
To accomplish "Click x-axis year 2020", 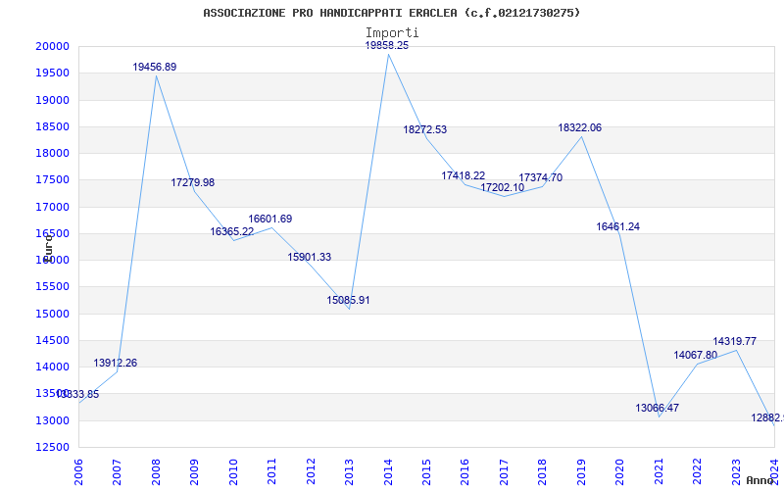I will (620, 471).
